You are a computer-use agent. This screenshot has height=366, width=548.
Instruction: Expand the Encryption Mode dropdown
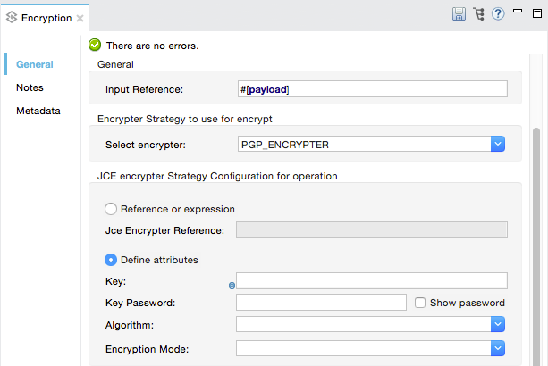tap(498, 348)
